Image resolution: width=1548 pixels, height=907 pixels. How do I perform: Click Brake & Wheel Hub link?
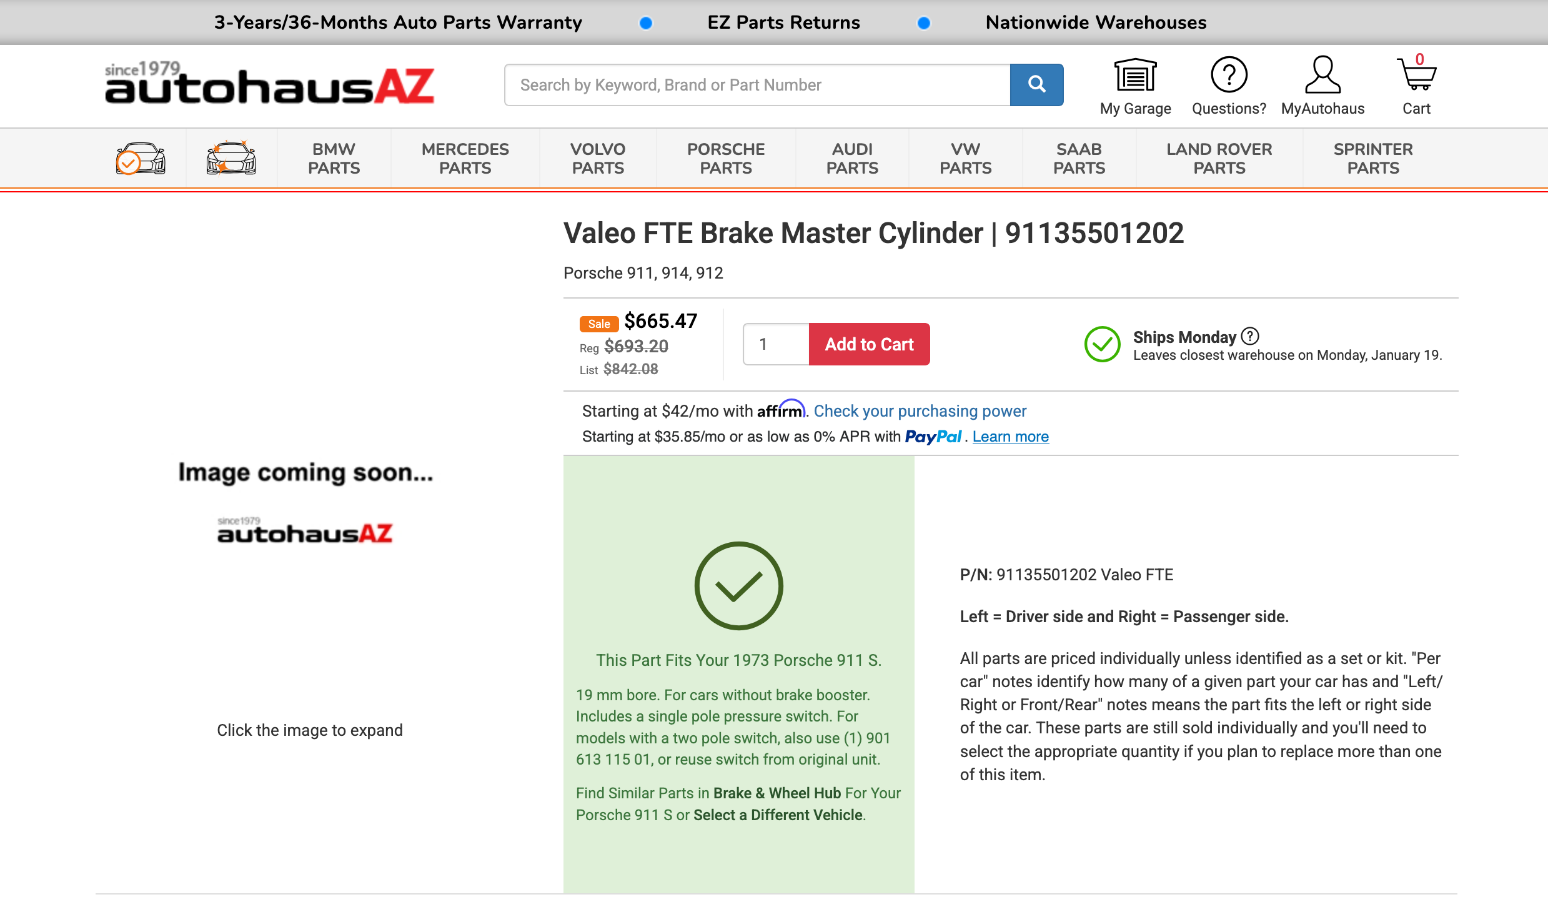pyautogui.click(x=776, y=793)
